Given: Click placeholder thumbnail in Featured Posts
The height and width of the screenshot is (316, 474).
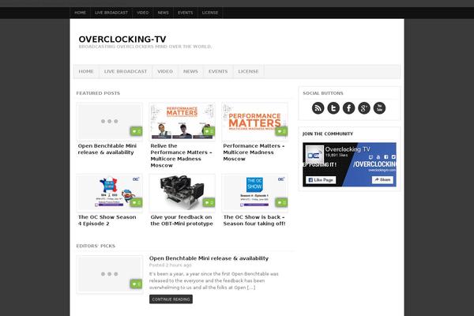Looking at the screenshot, I should pyautogui.click(x=110, y=121).
